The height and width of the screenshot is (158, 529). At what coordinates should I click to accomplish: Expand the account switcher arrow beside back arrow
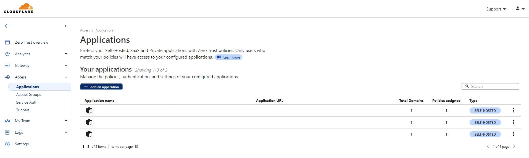coord(66,26)
